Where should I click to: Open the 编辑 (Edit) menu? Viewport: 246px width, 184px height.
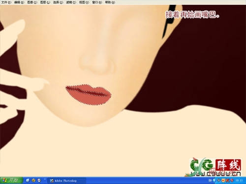[19, 2]
